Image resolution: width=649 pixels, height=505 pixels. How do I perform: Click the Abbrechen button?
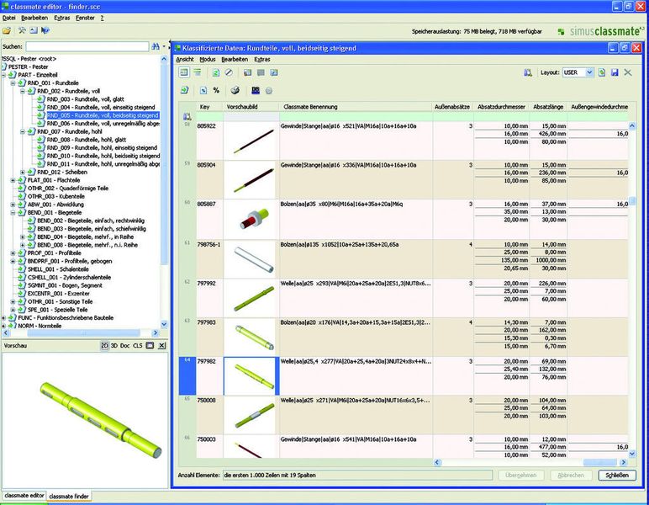[571, 476]
